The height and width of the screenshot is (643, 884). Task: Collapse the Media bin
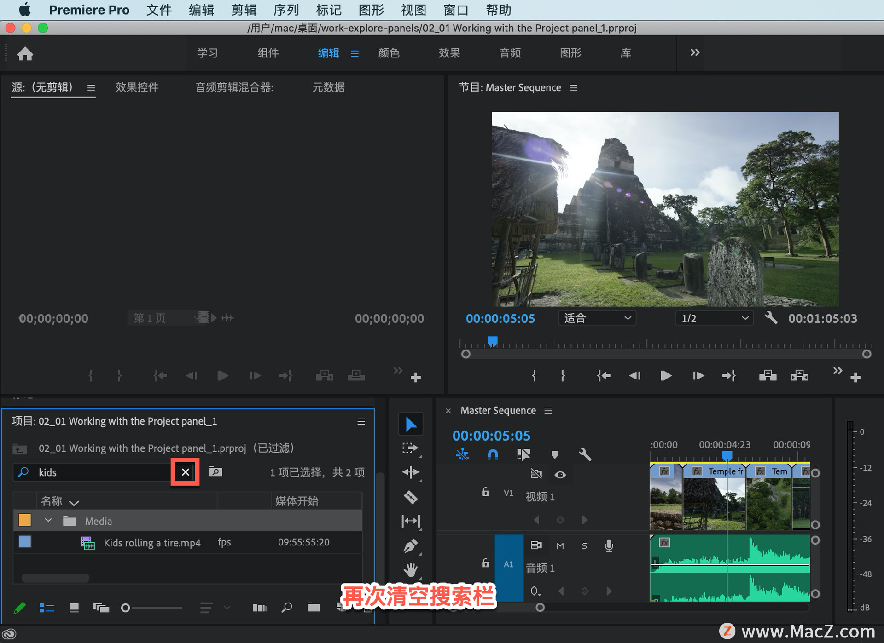pos(48,520)
